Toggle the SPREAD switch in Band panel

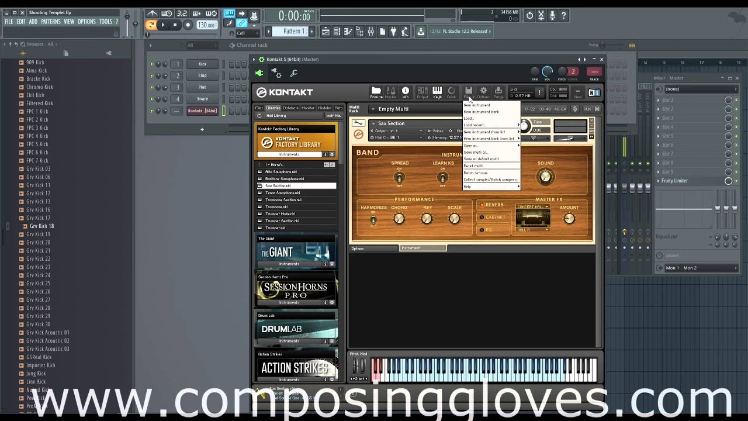pos(400,177)
